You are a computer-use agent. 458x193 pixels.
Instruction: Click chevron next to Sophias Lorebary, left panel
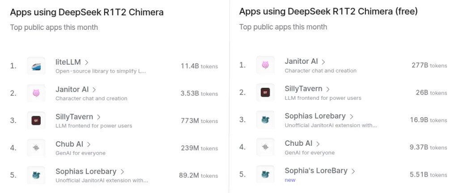click(123, 172)
